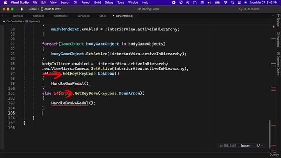Click the red error indicator in overview
This screenshot has height=158, width=281.
click(274, 27)
